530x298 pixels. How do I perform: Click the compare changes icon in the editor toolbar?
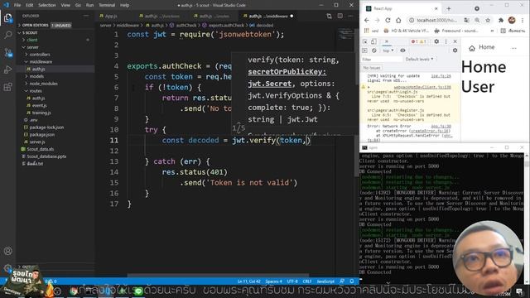coord(329,16)
